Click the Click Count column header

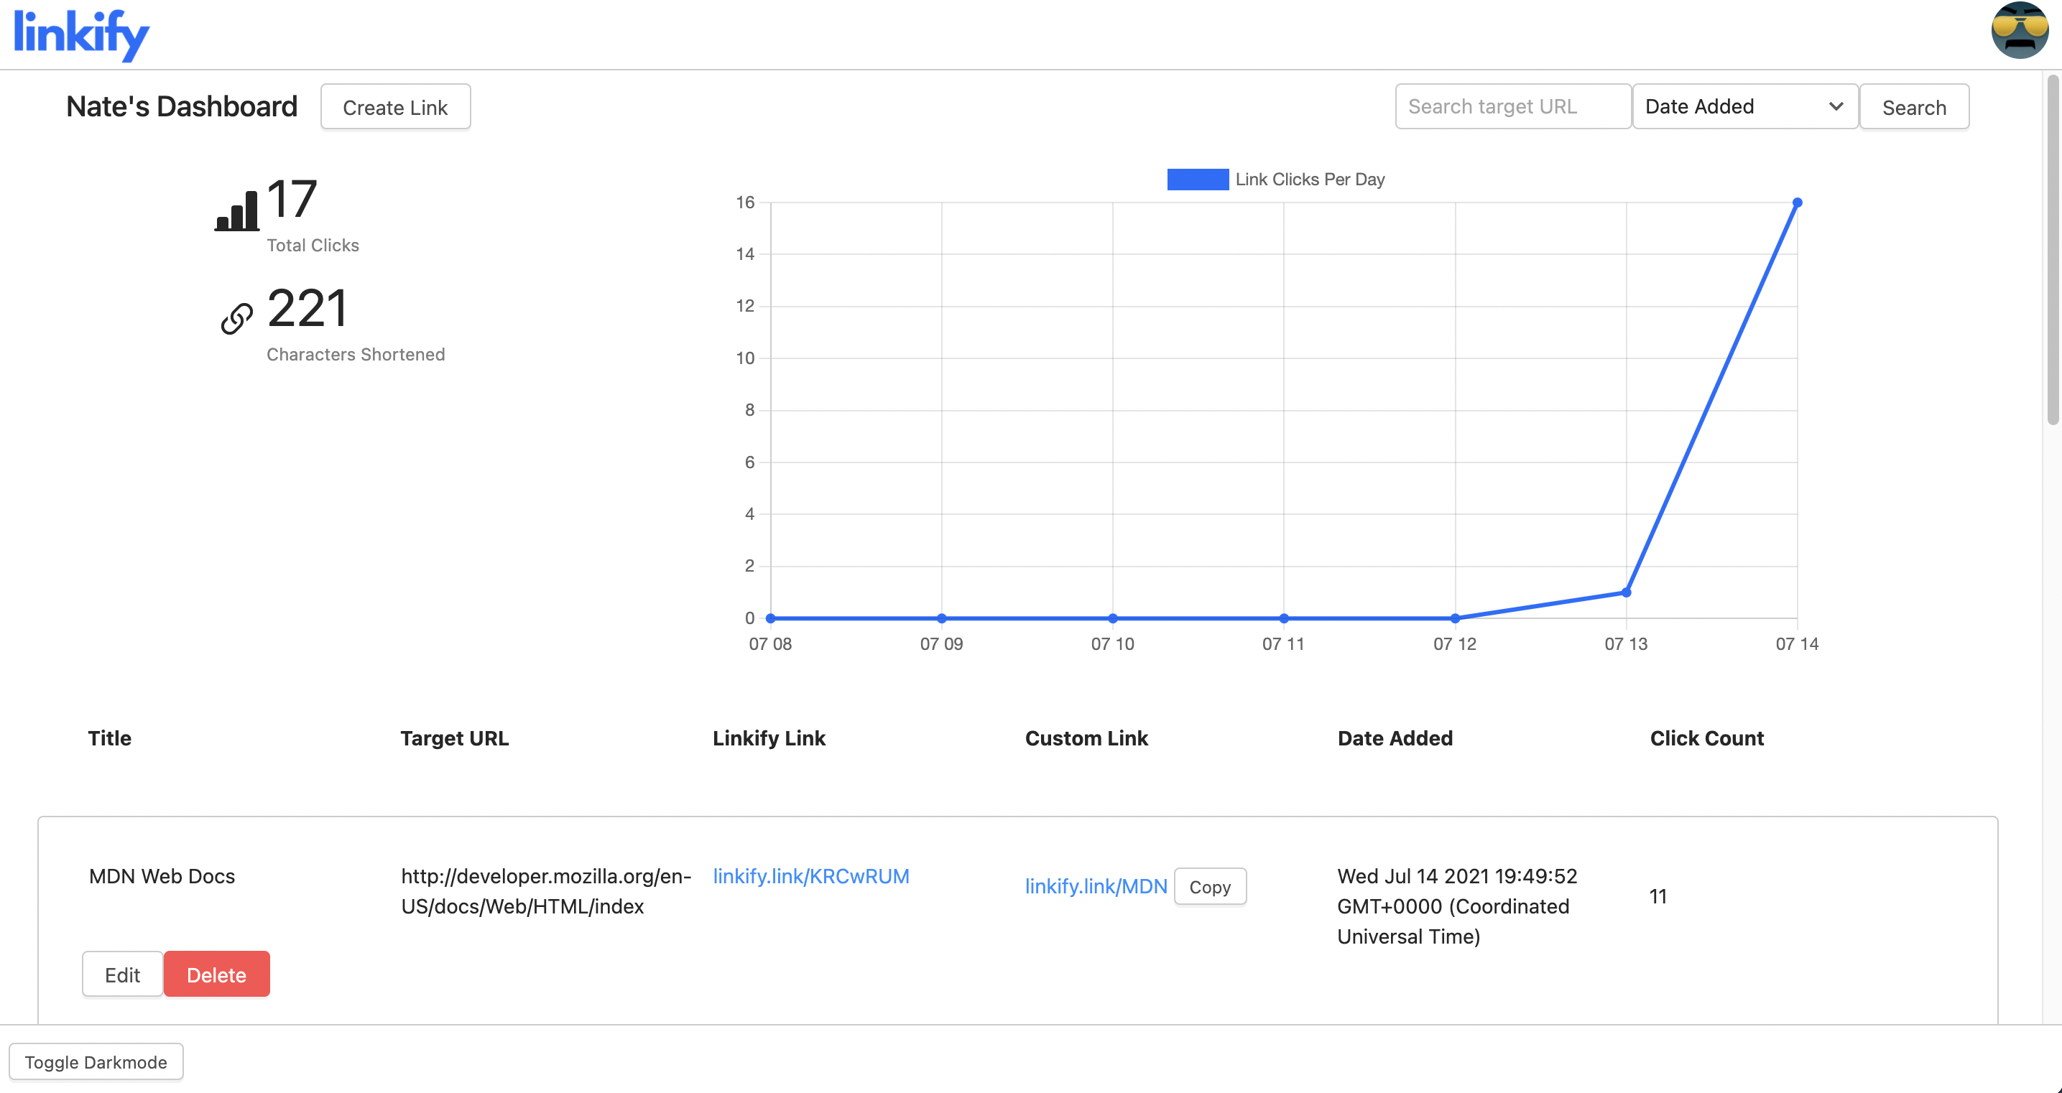point(1706,738)
